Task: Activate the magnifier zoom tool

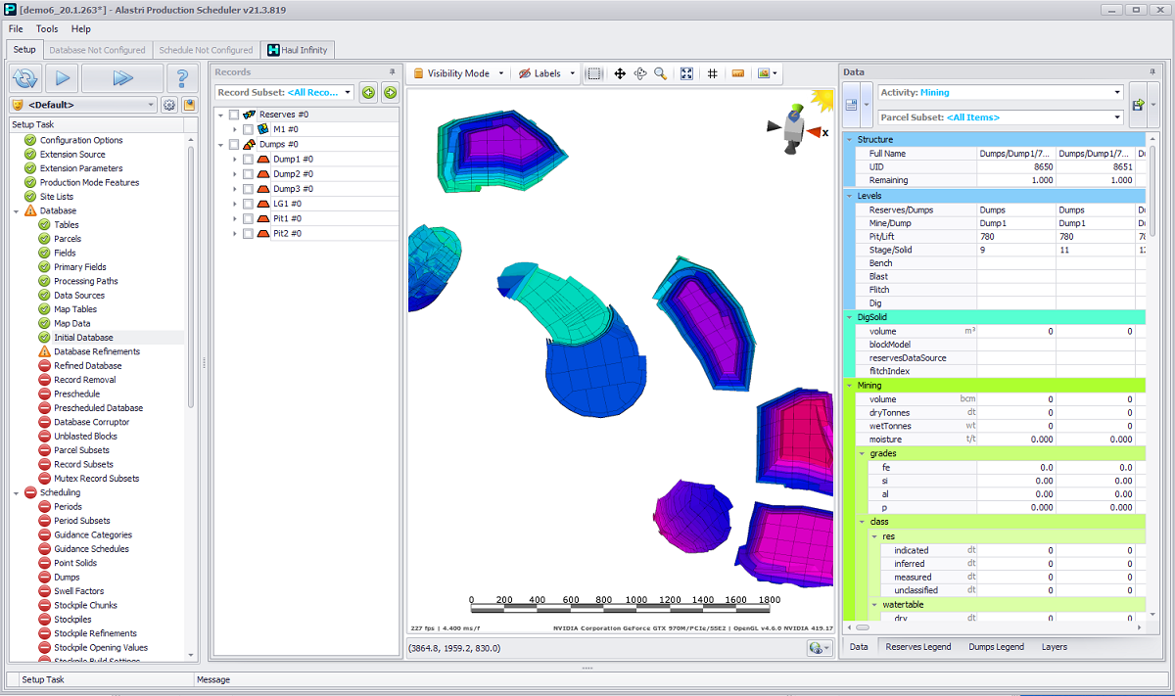Action: tap(661, 73)
